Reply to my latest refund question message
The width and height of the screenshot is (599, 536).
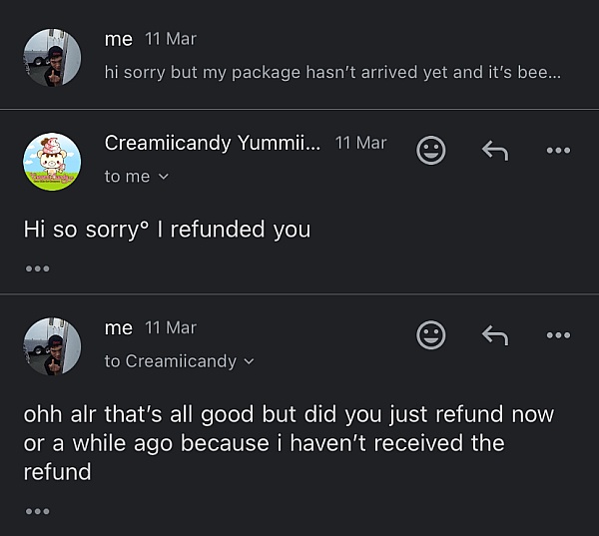click(x=495, y=334)
